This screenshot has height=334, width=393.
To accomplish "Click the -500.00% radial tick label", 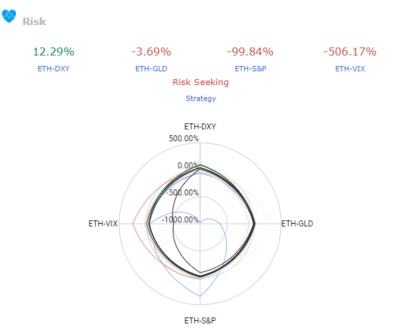I will [x=182, y=193].
